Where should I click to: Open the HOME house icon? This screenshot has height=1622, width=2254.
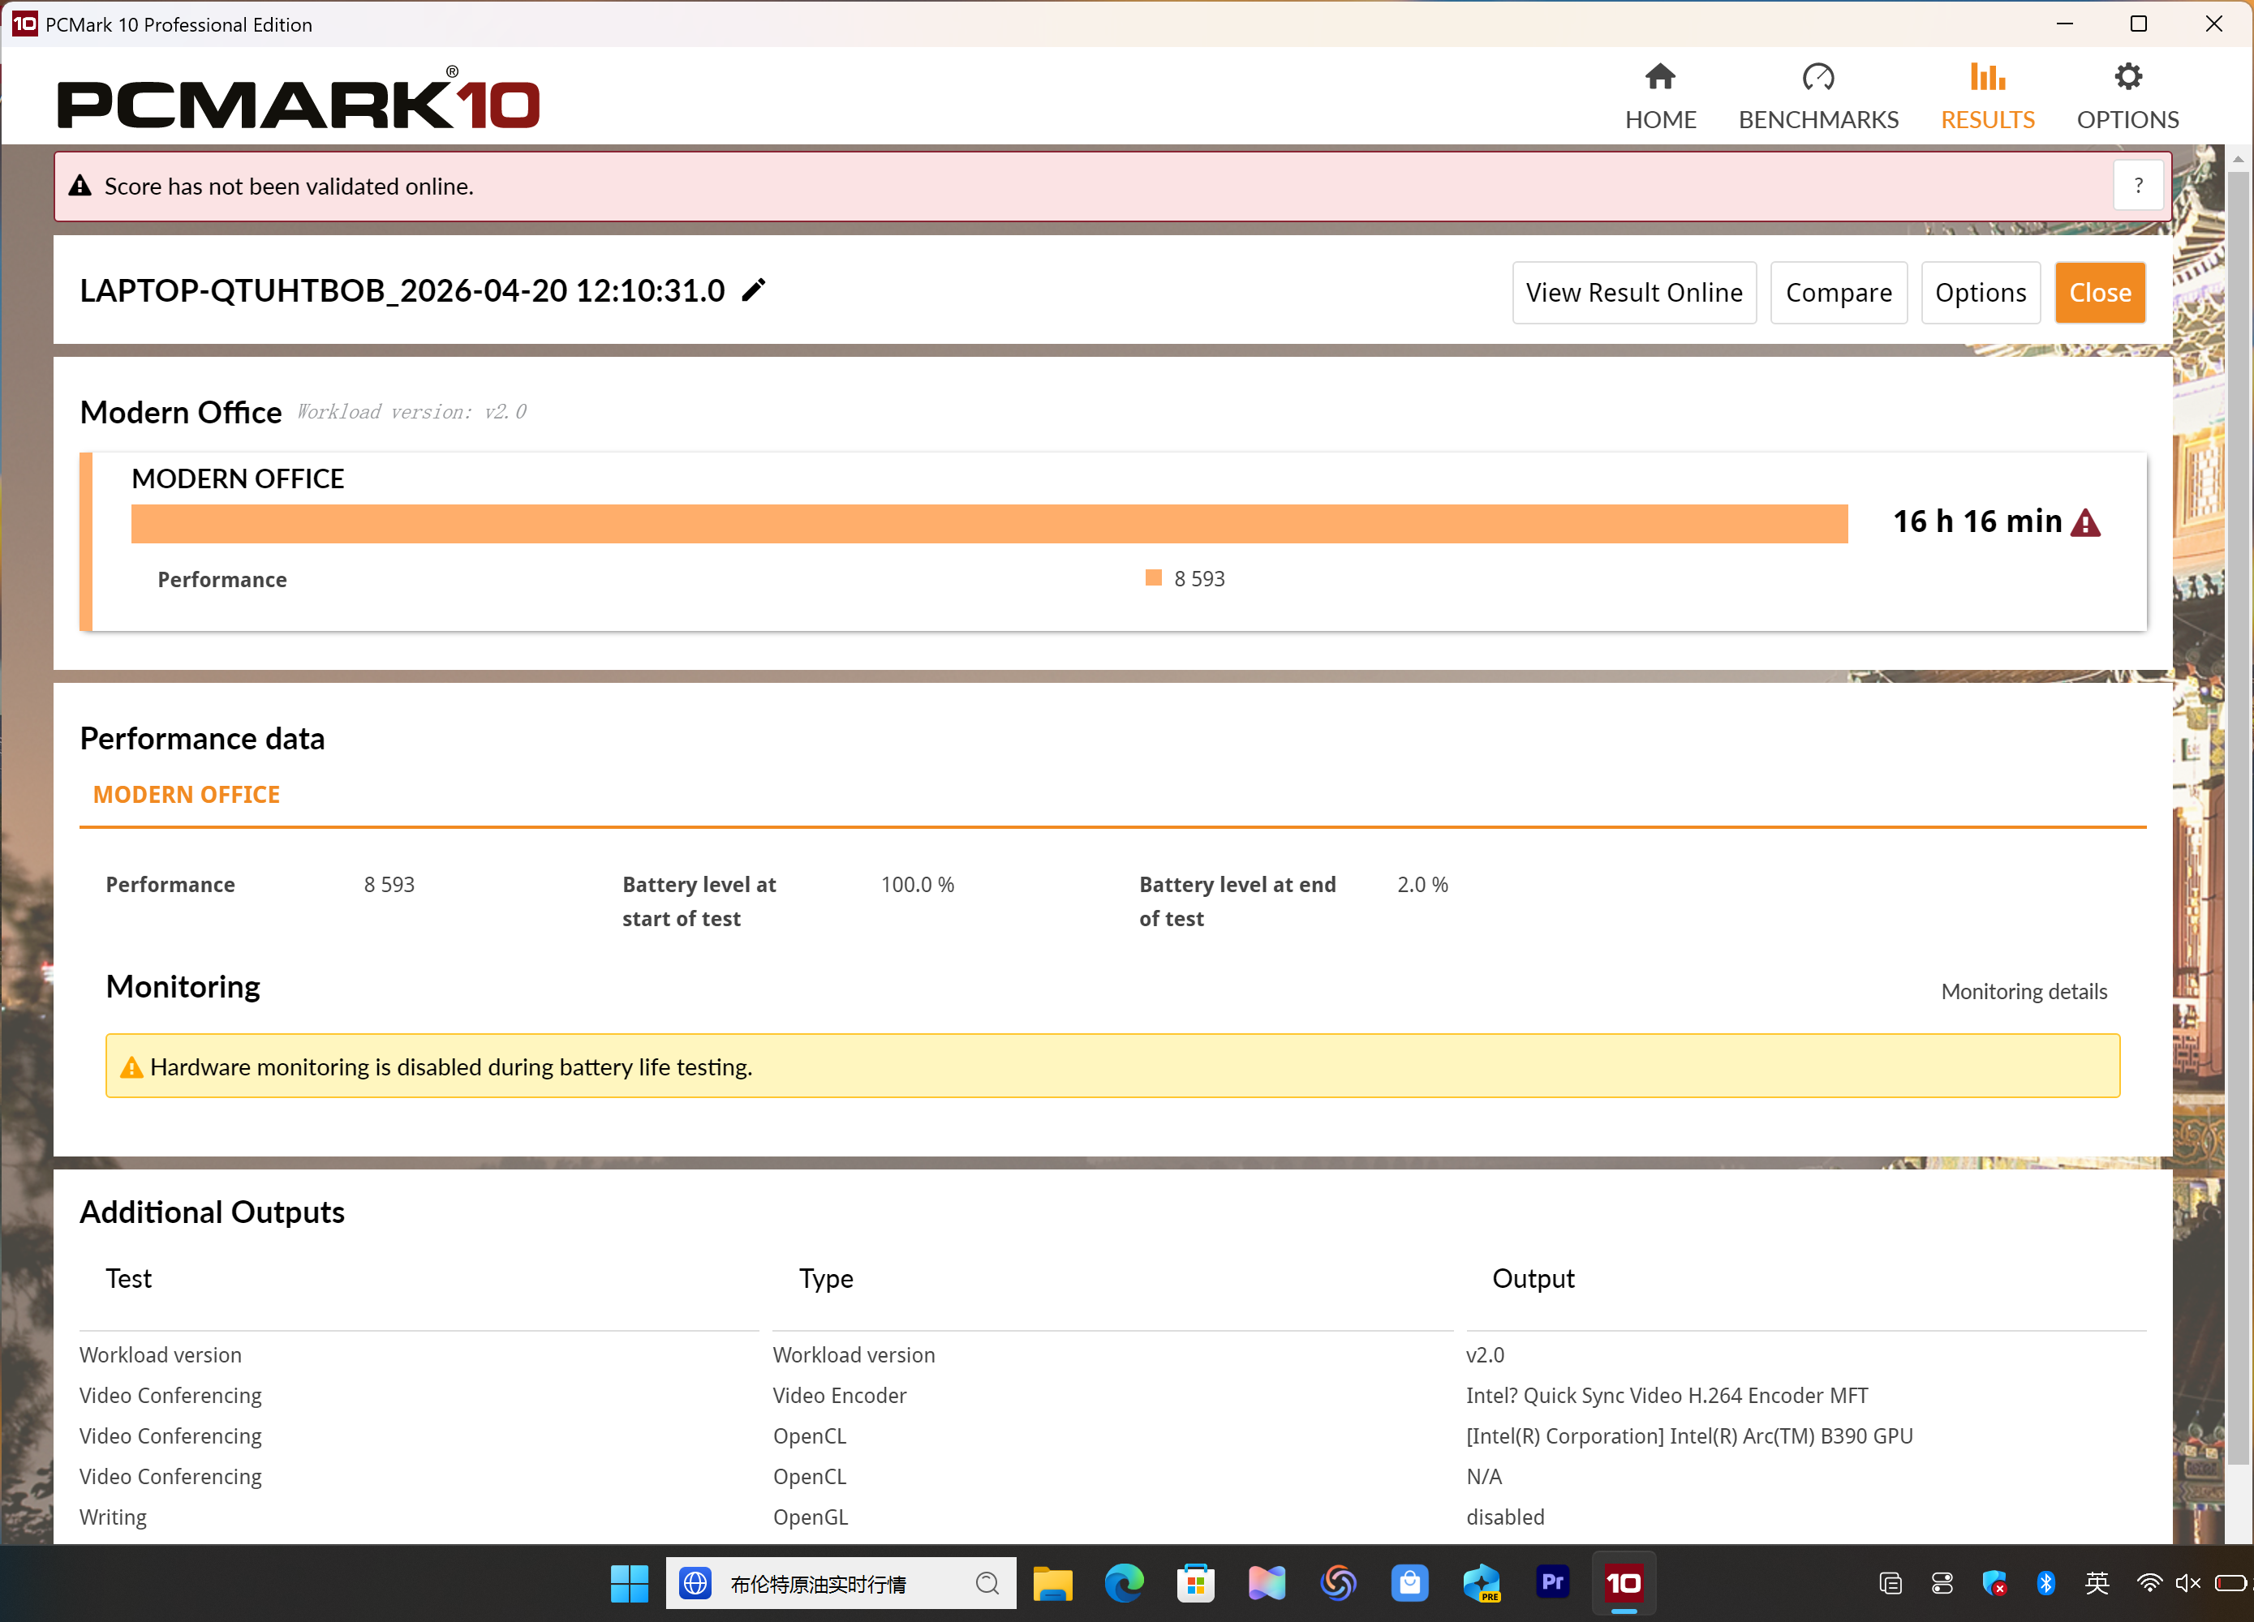click(1660, 78)
